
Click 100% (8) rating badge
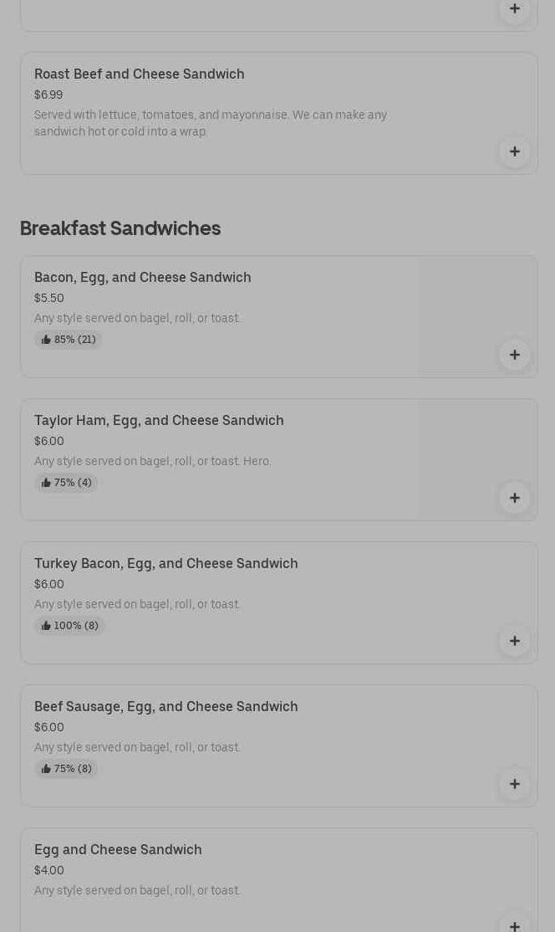69,626
